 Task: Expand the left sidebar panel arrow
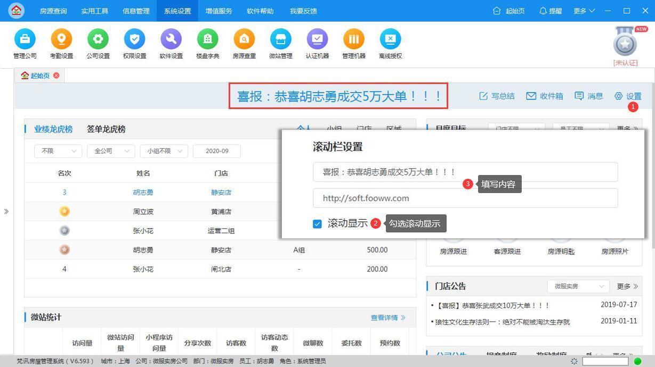click(7, 211)
